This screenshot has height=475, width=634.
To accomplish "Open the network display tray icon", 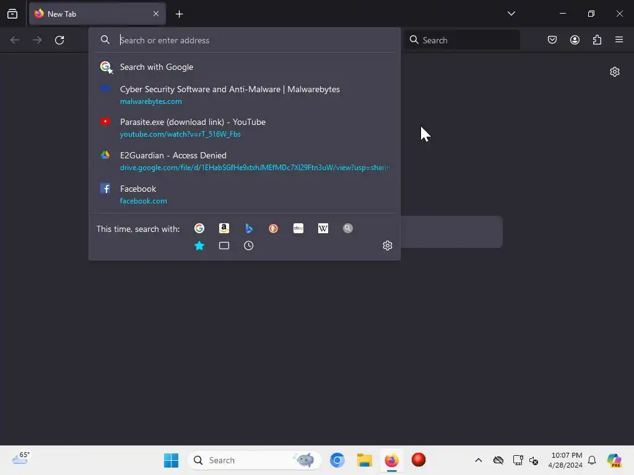I will [518, 460].
